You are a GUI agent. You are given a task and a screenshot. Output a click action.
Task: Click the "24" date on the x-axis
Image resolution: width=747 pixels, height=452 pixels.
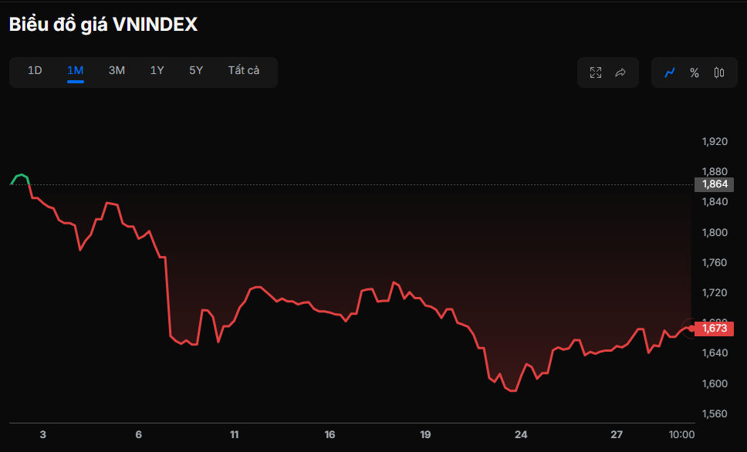521,434
